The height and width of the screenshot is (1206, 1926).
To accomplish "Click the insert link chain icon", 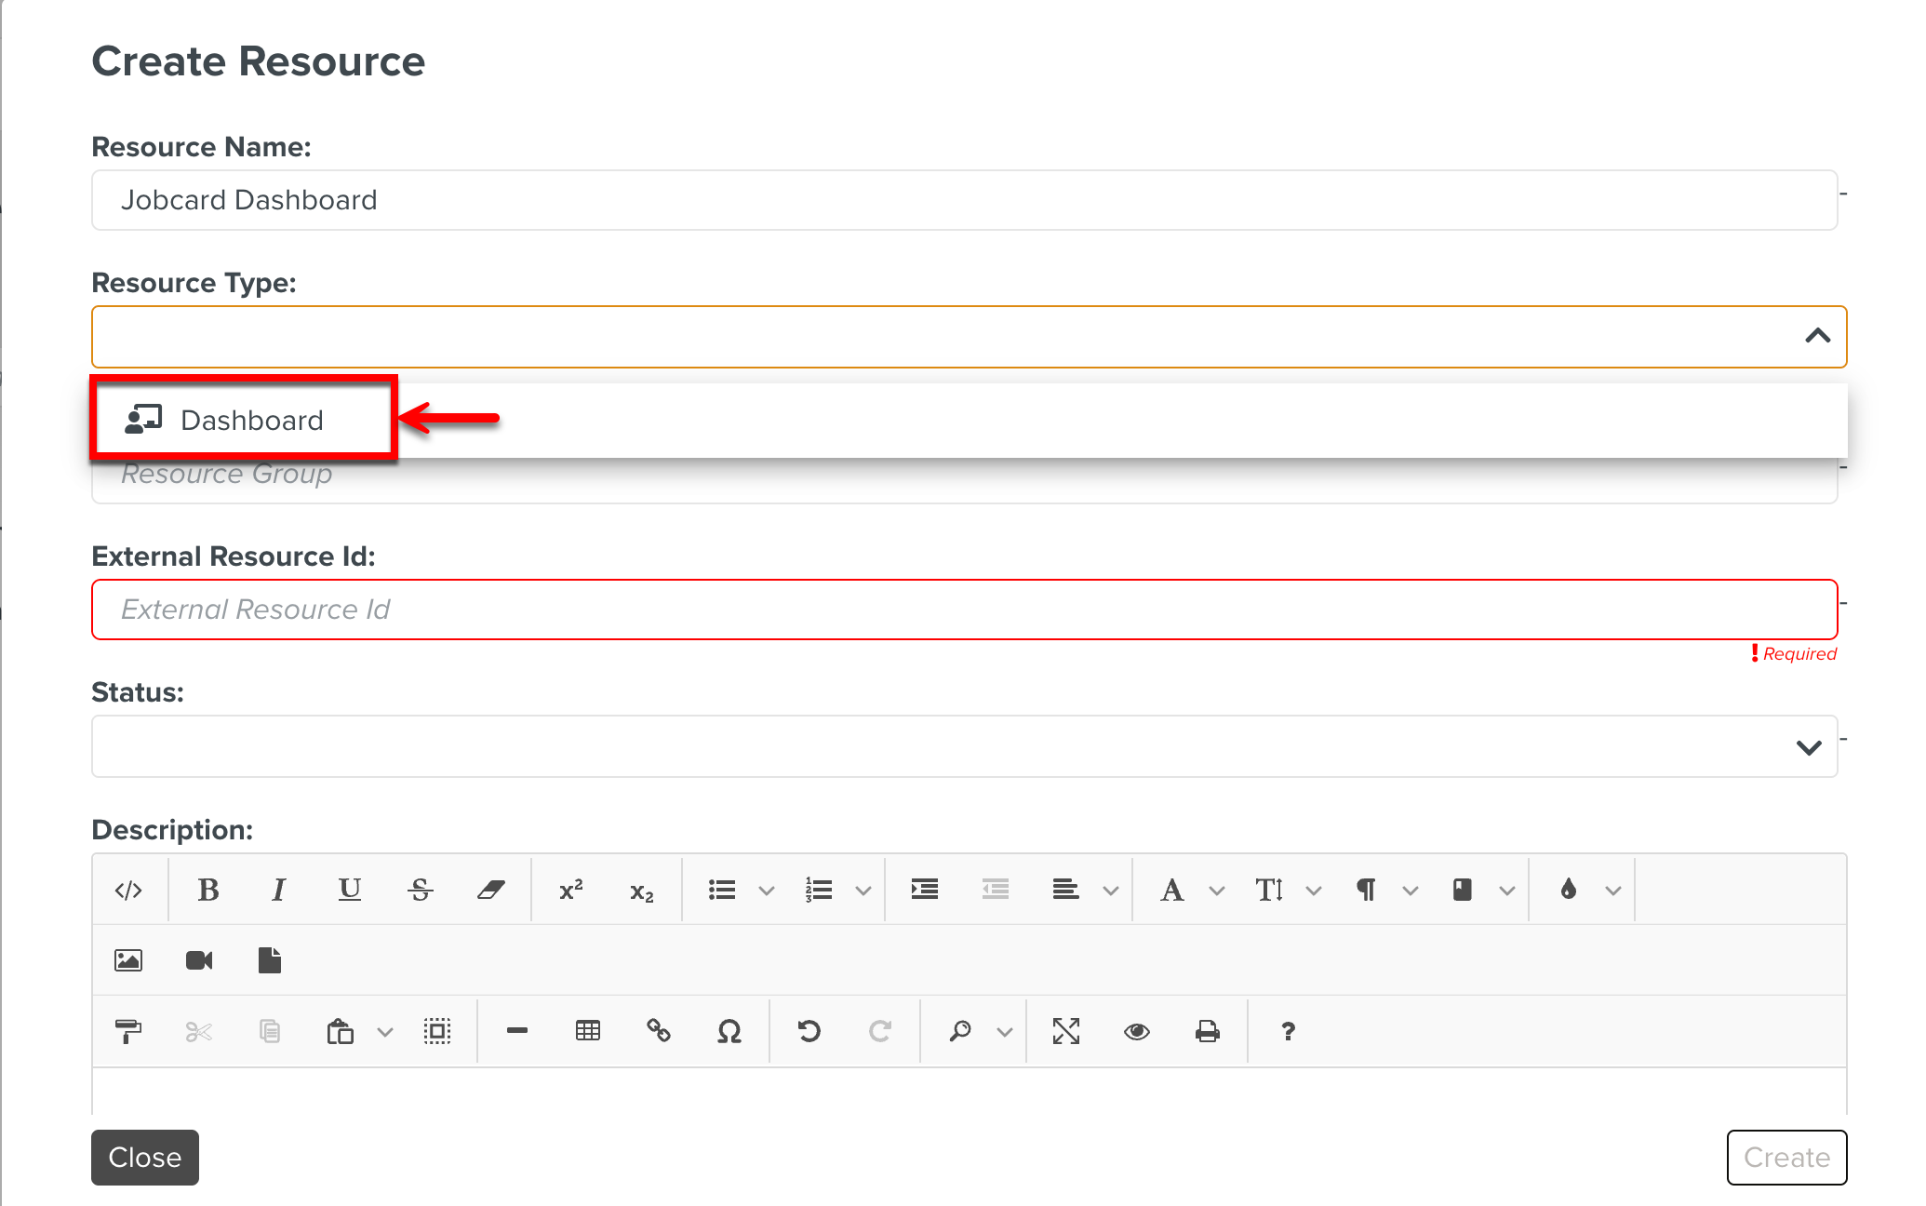I will (659, 1031).
